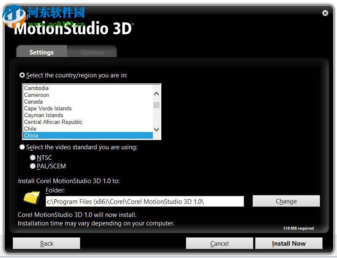Click the install Folder path field
Screen dimensions: 337x258
(145, 201)
